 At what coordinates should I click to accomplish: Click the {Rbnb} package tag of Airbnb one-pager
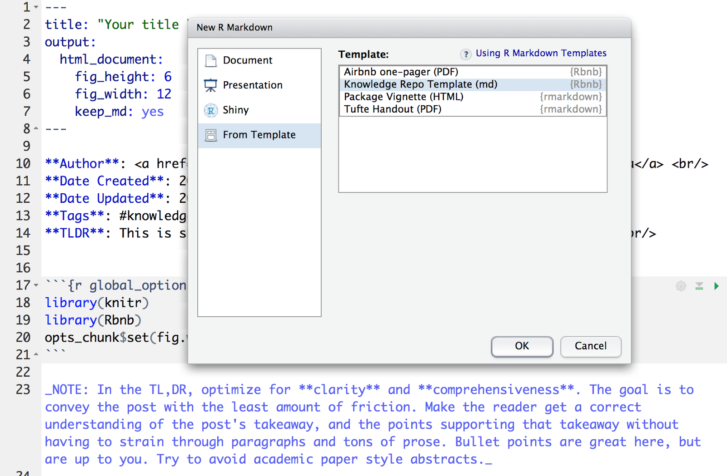click(x=586, y=72)
